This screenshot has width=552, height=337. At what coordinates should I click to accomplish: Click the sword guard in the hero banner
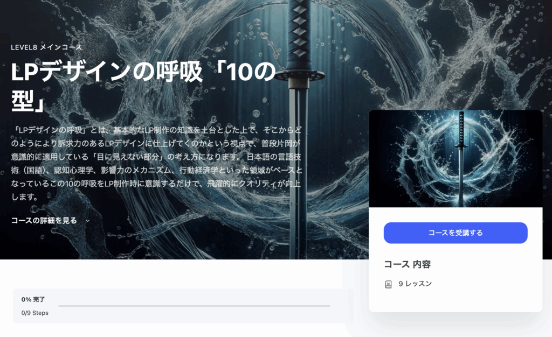click(x=299, y=75)
